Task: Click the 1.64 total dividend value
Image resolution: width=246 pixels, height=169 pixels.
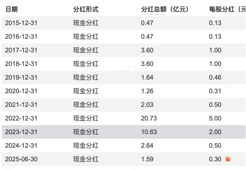Action: 147,77
